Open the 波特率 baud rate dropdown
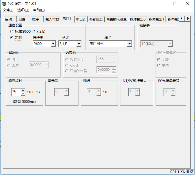Screen dimensions: 195x175 [53, 44]
